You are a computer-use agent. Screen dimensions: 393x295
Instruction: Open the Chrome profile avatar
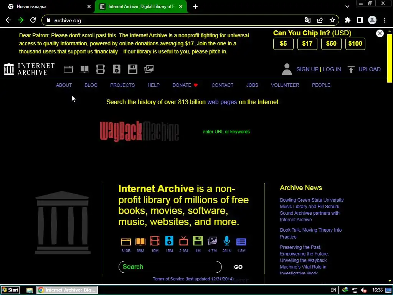coord(372,20)
